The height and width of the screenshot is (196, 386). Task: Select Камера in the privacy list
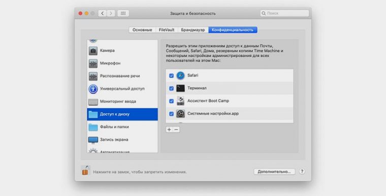click(x=122, y=51)
